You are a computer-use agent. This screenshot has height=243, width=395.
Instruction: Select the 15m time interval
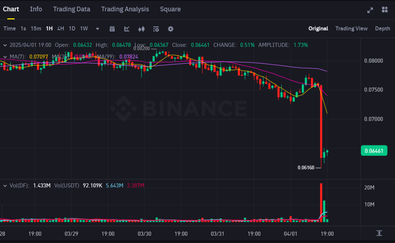pyautogui.click(x=36, y=29)
